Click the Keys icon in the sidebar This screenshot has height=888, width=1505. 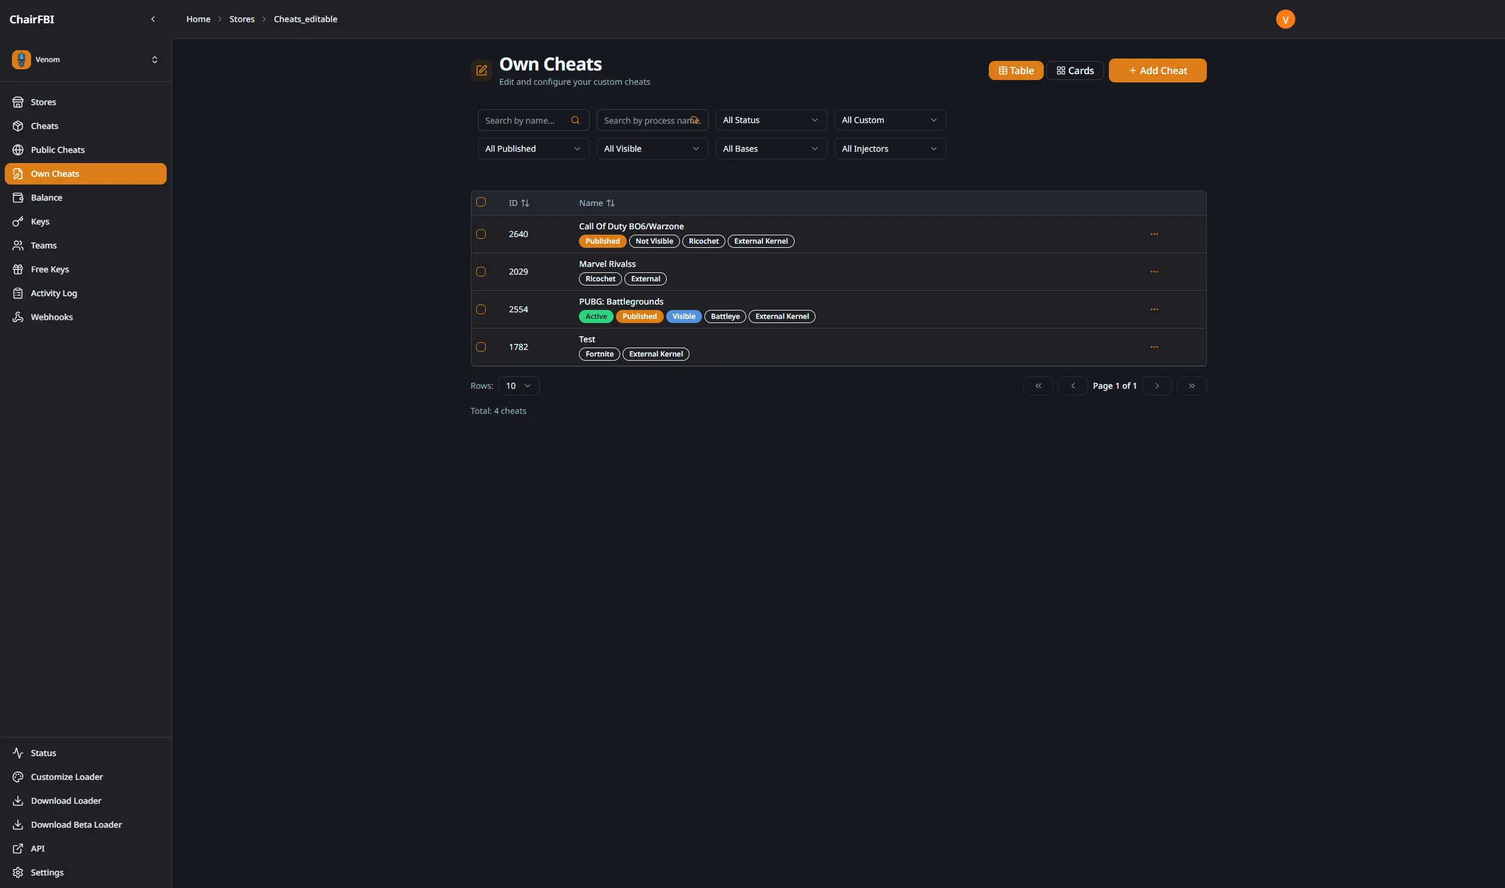coord(19,222)
